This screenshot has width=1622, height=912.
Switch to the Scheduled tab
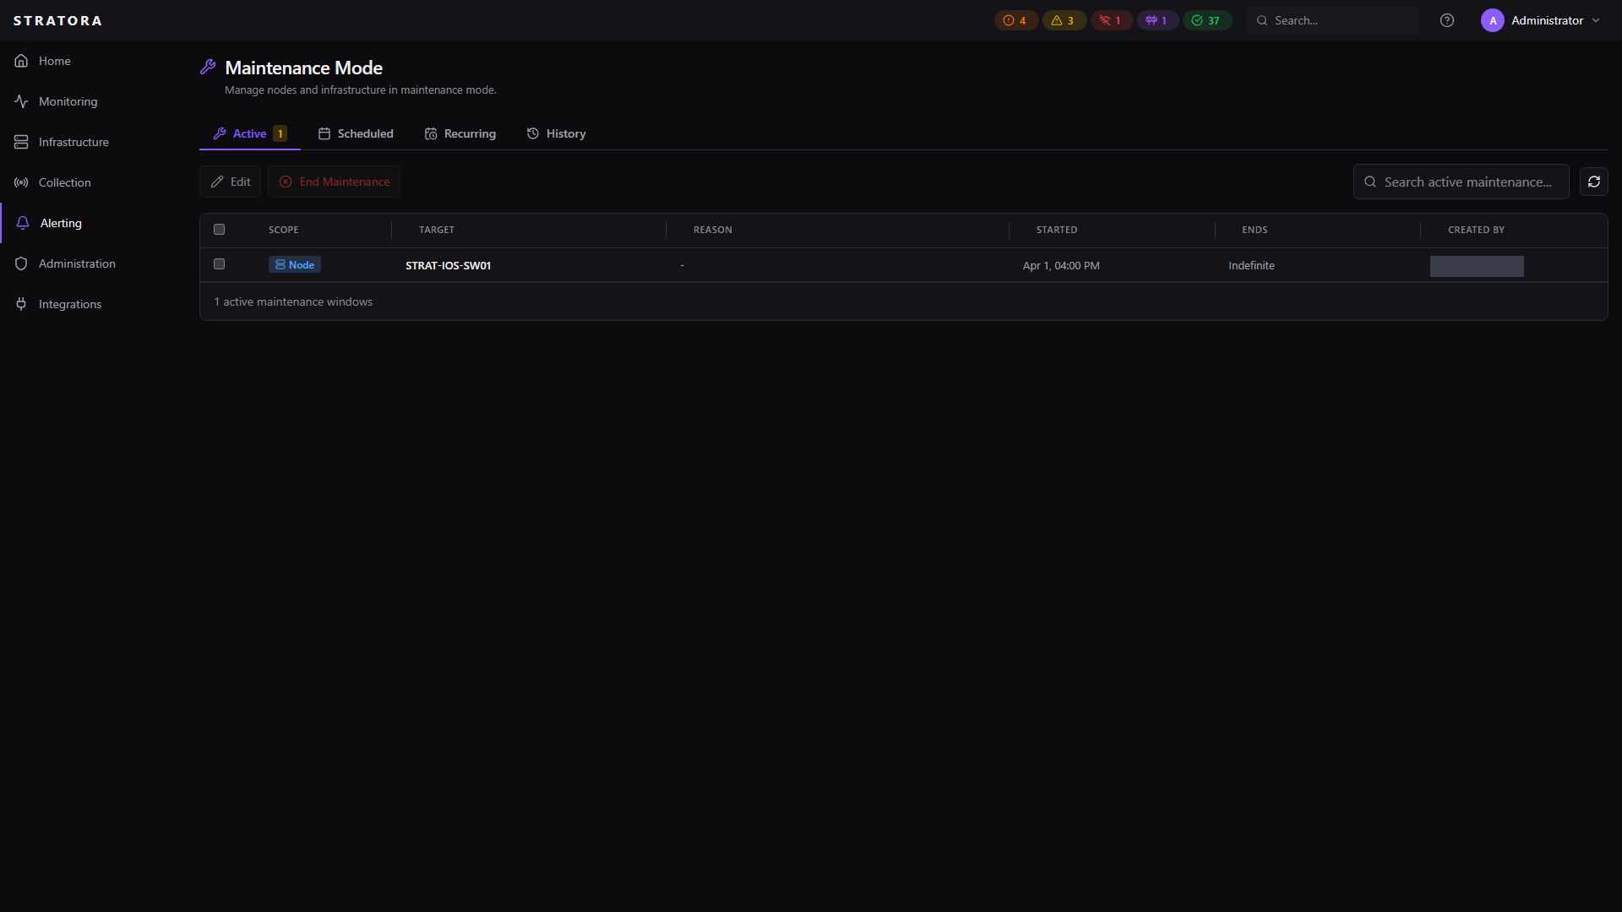pyautogui.click(x=356, y=133)
